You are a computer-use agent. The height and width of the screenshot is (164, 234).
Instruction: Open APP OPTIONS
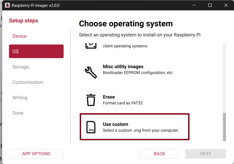(x=36, y=154)
